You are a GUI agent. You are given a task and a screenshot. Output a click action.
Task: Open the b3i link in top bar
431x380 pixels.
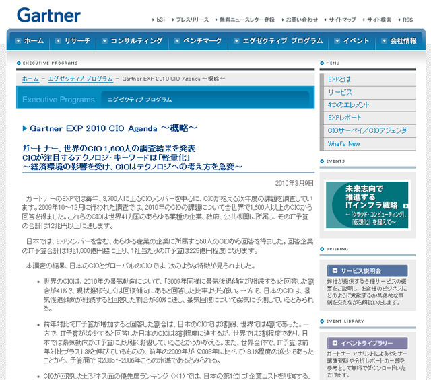pyautogui.click(x=160, y=20)
